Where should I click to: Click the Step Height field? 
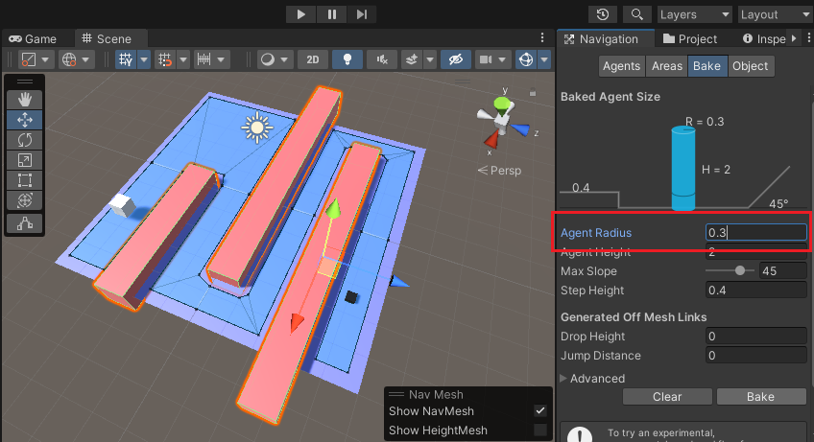pos(756,290)
